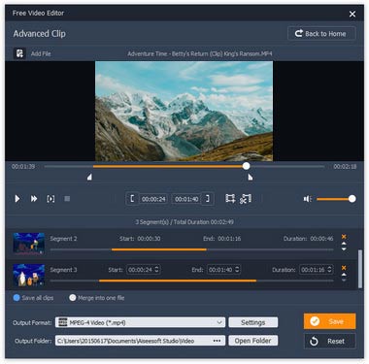369x364 pixels.
Task: Click the new clip icon
Action: (230, 199)
